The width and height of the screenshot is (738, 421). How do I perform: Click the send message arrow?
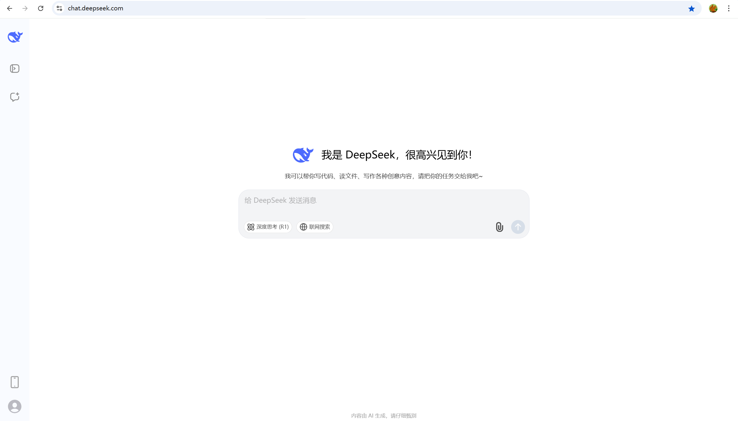tap(518, 227)
